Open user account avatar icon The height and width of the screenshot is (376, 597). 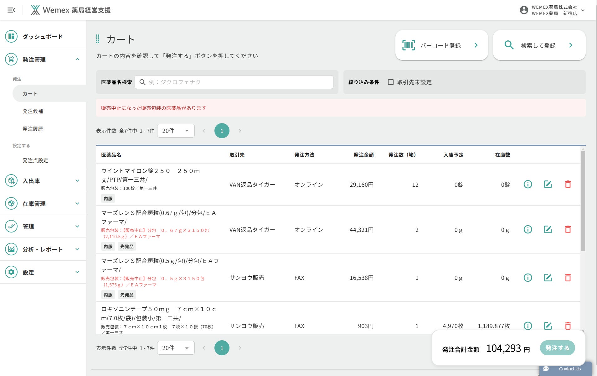tap(524, 10)
